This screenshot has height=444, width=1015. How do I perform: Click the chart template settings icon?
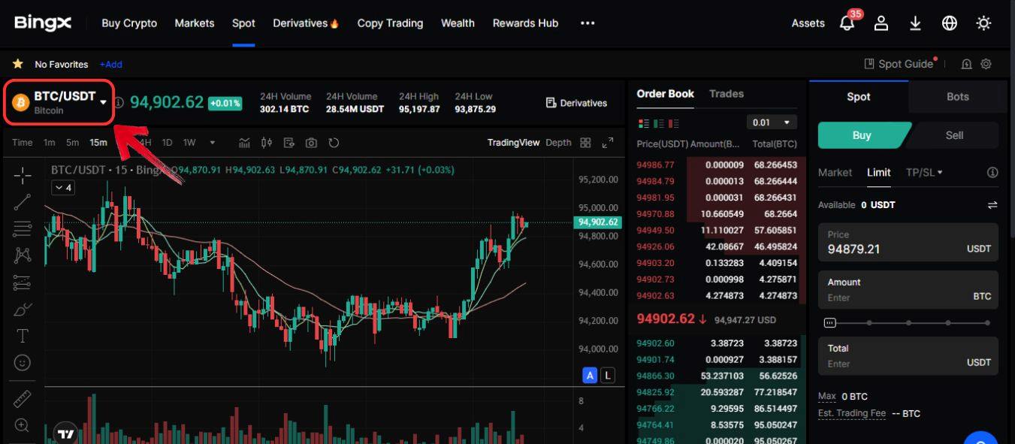289,143
